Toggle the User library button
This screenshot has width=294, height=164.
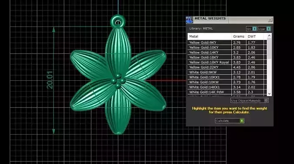coord(264,29)
